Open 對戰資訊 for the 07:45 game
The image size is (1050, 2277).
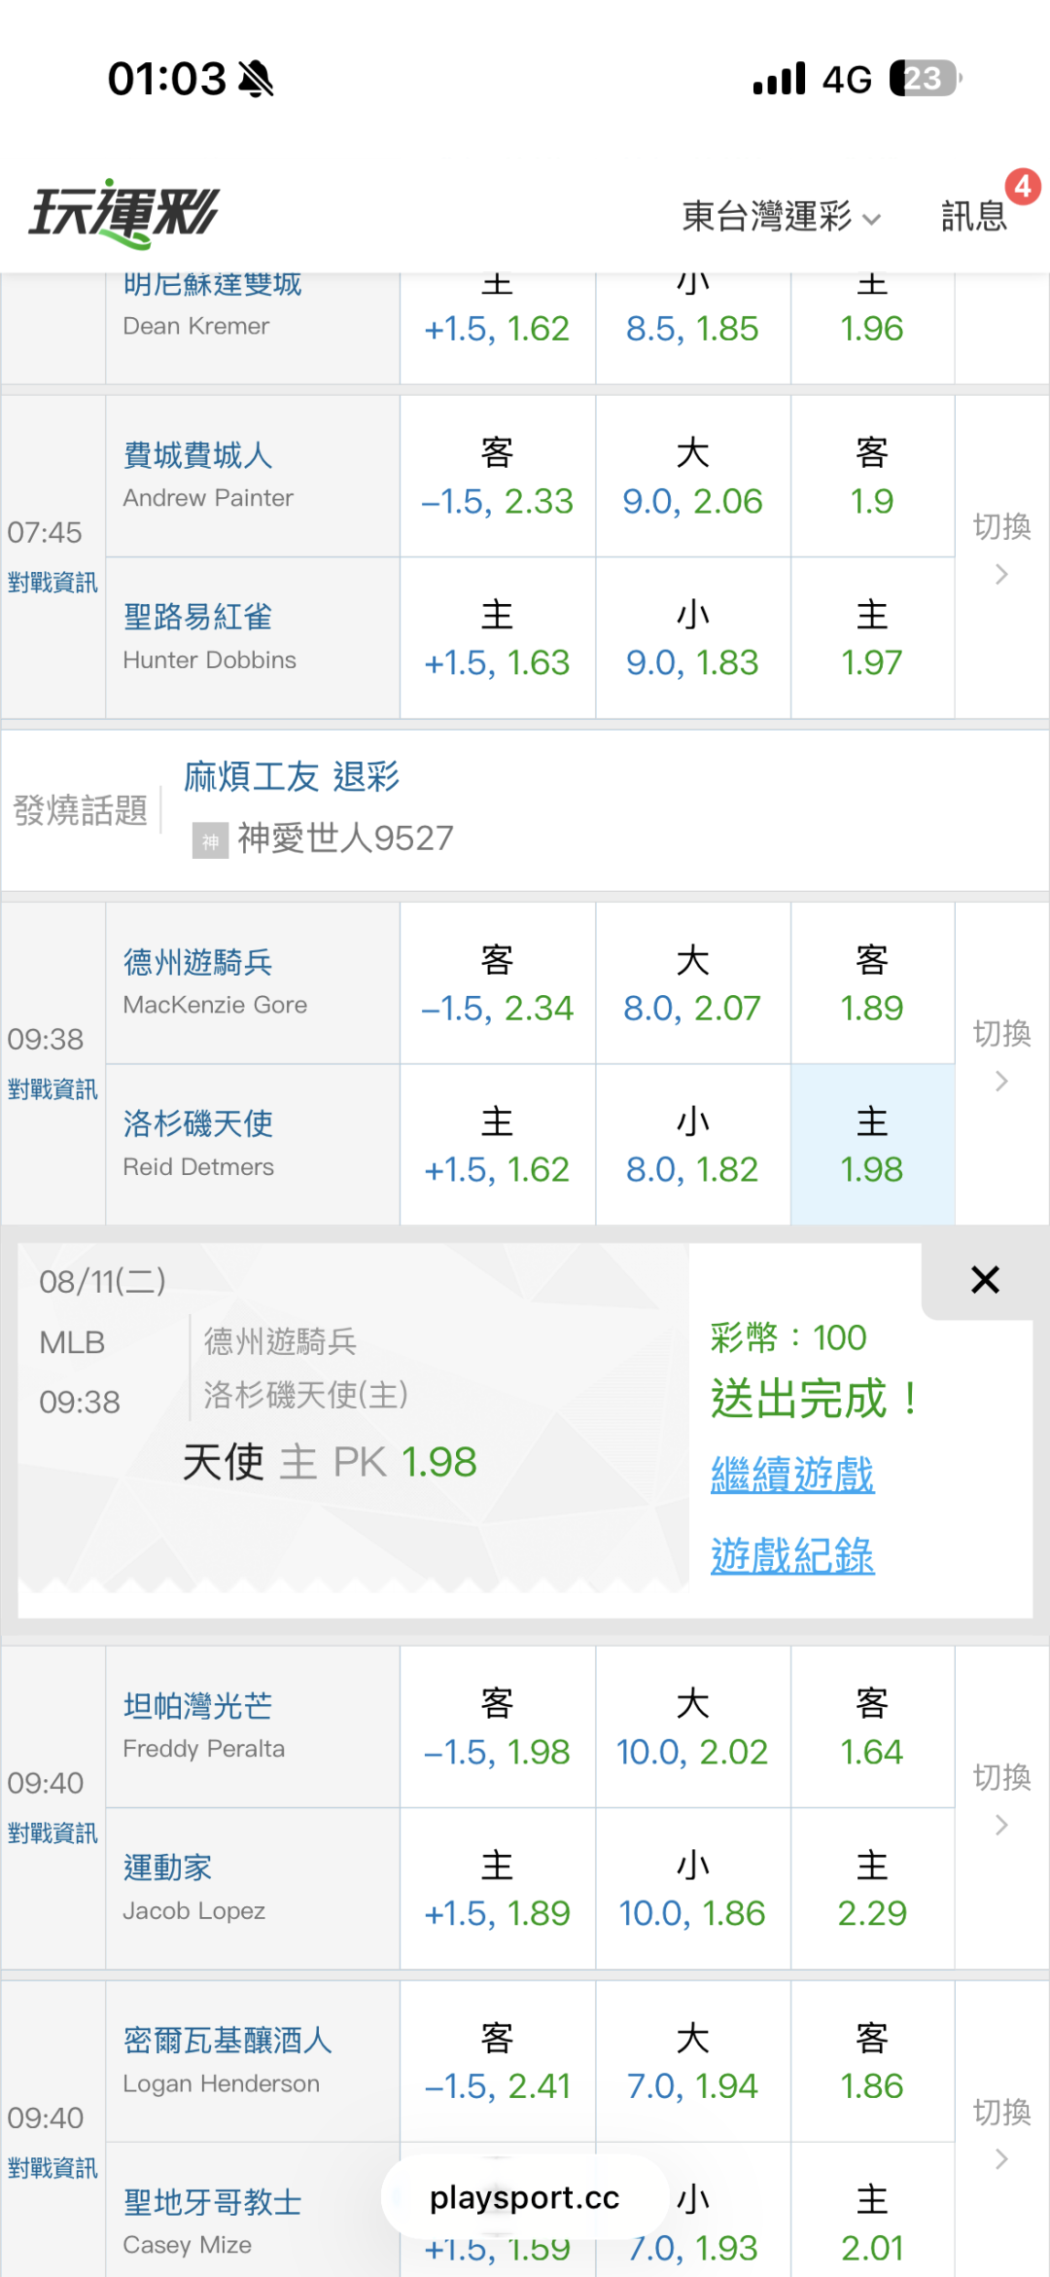(52, 583)
